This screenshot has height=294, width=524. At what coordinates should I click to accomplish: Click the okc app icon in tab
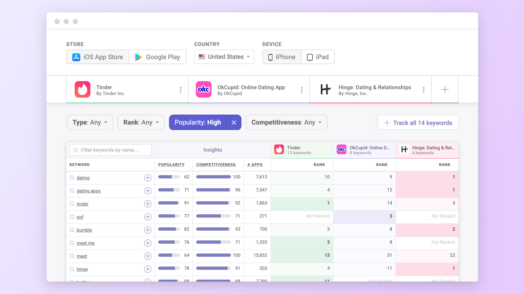tap(204, 90)
